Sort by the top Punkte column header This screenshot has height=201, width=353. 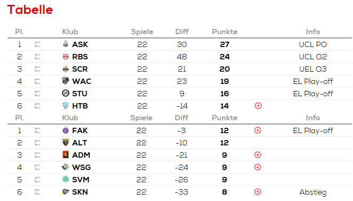pos(225,32)
